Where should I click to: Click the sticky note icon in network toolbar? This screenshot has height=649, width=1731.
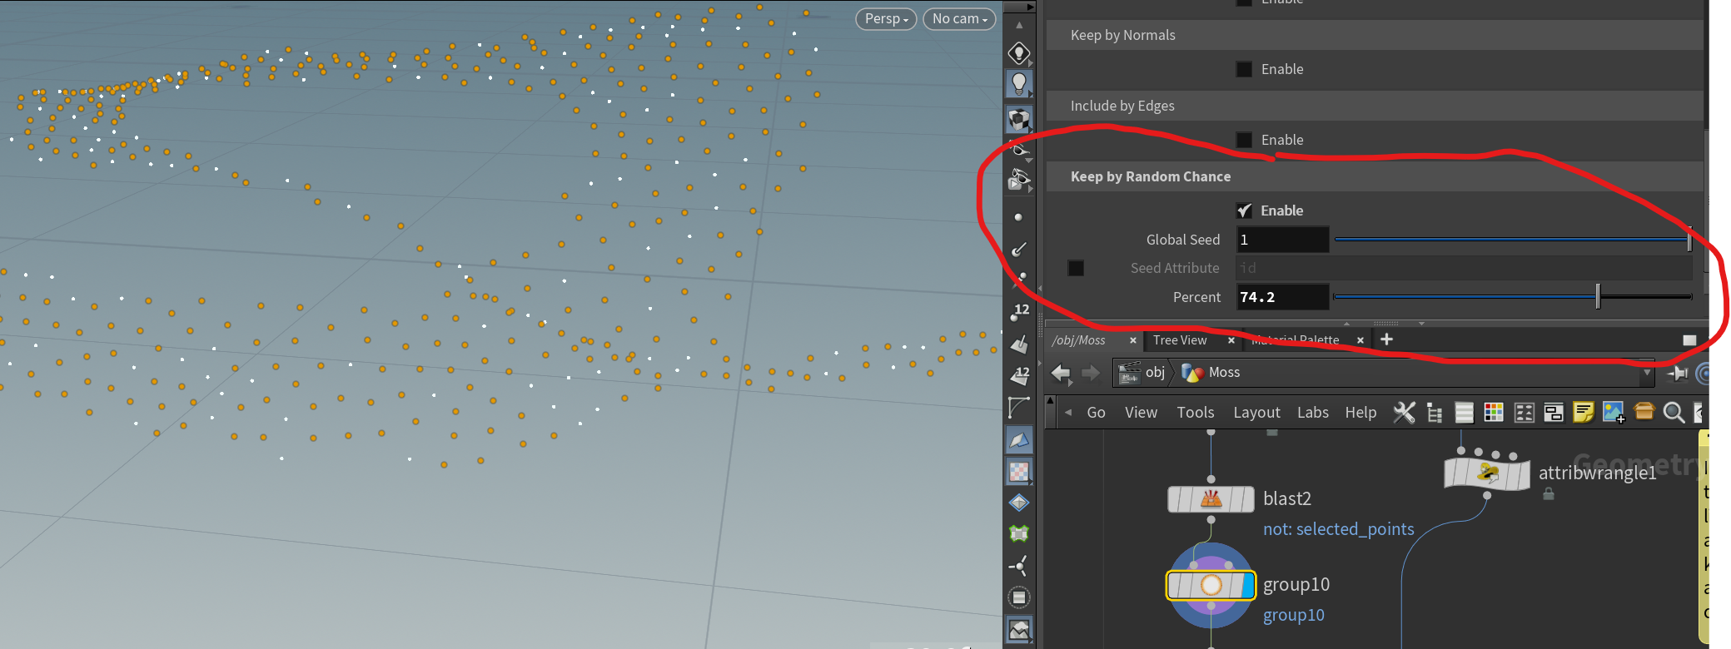1583,413
